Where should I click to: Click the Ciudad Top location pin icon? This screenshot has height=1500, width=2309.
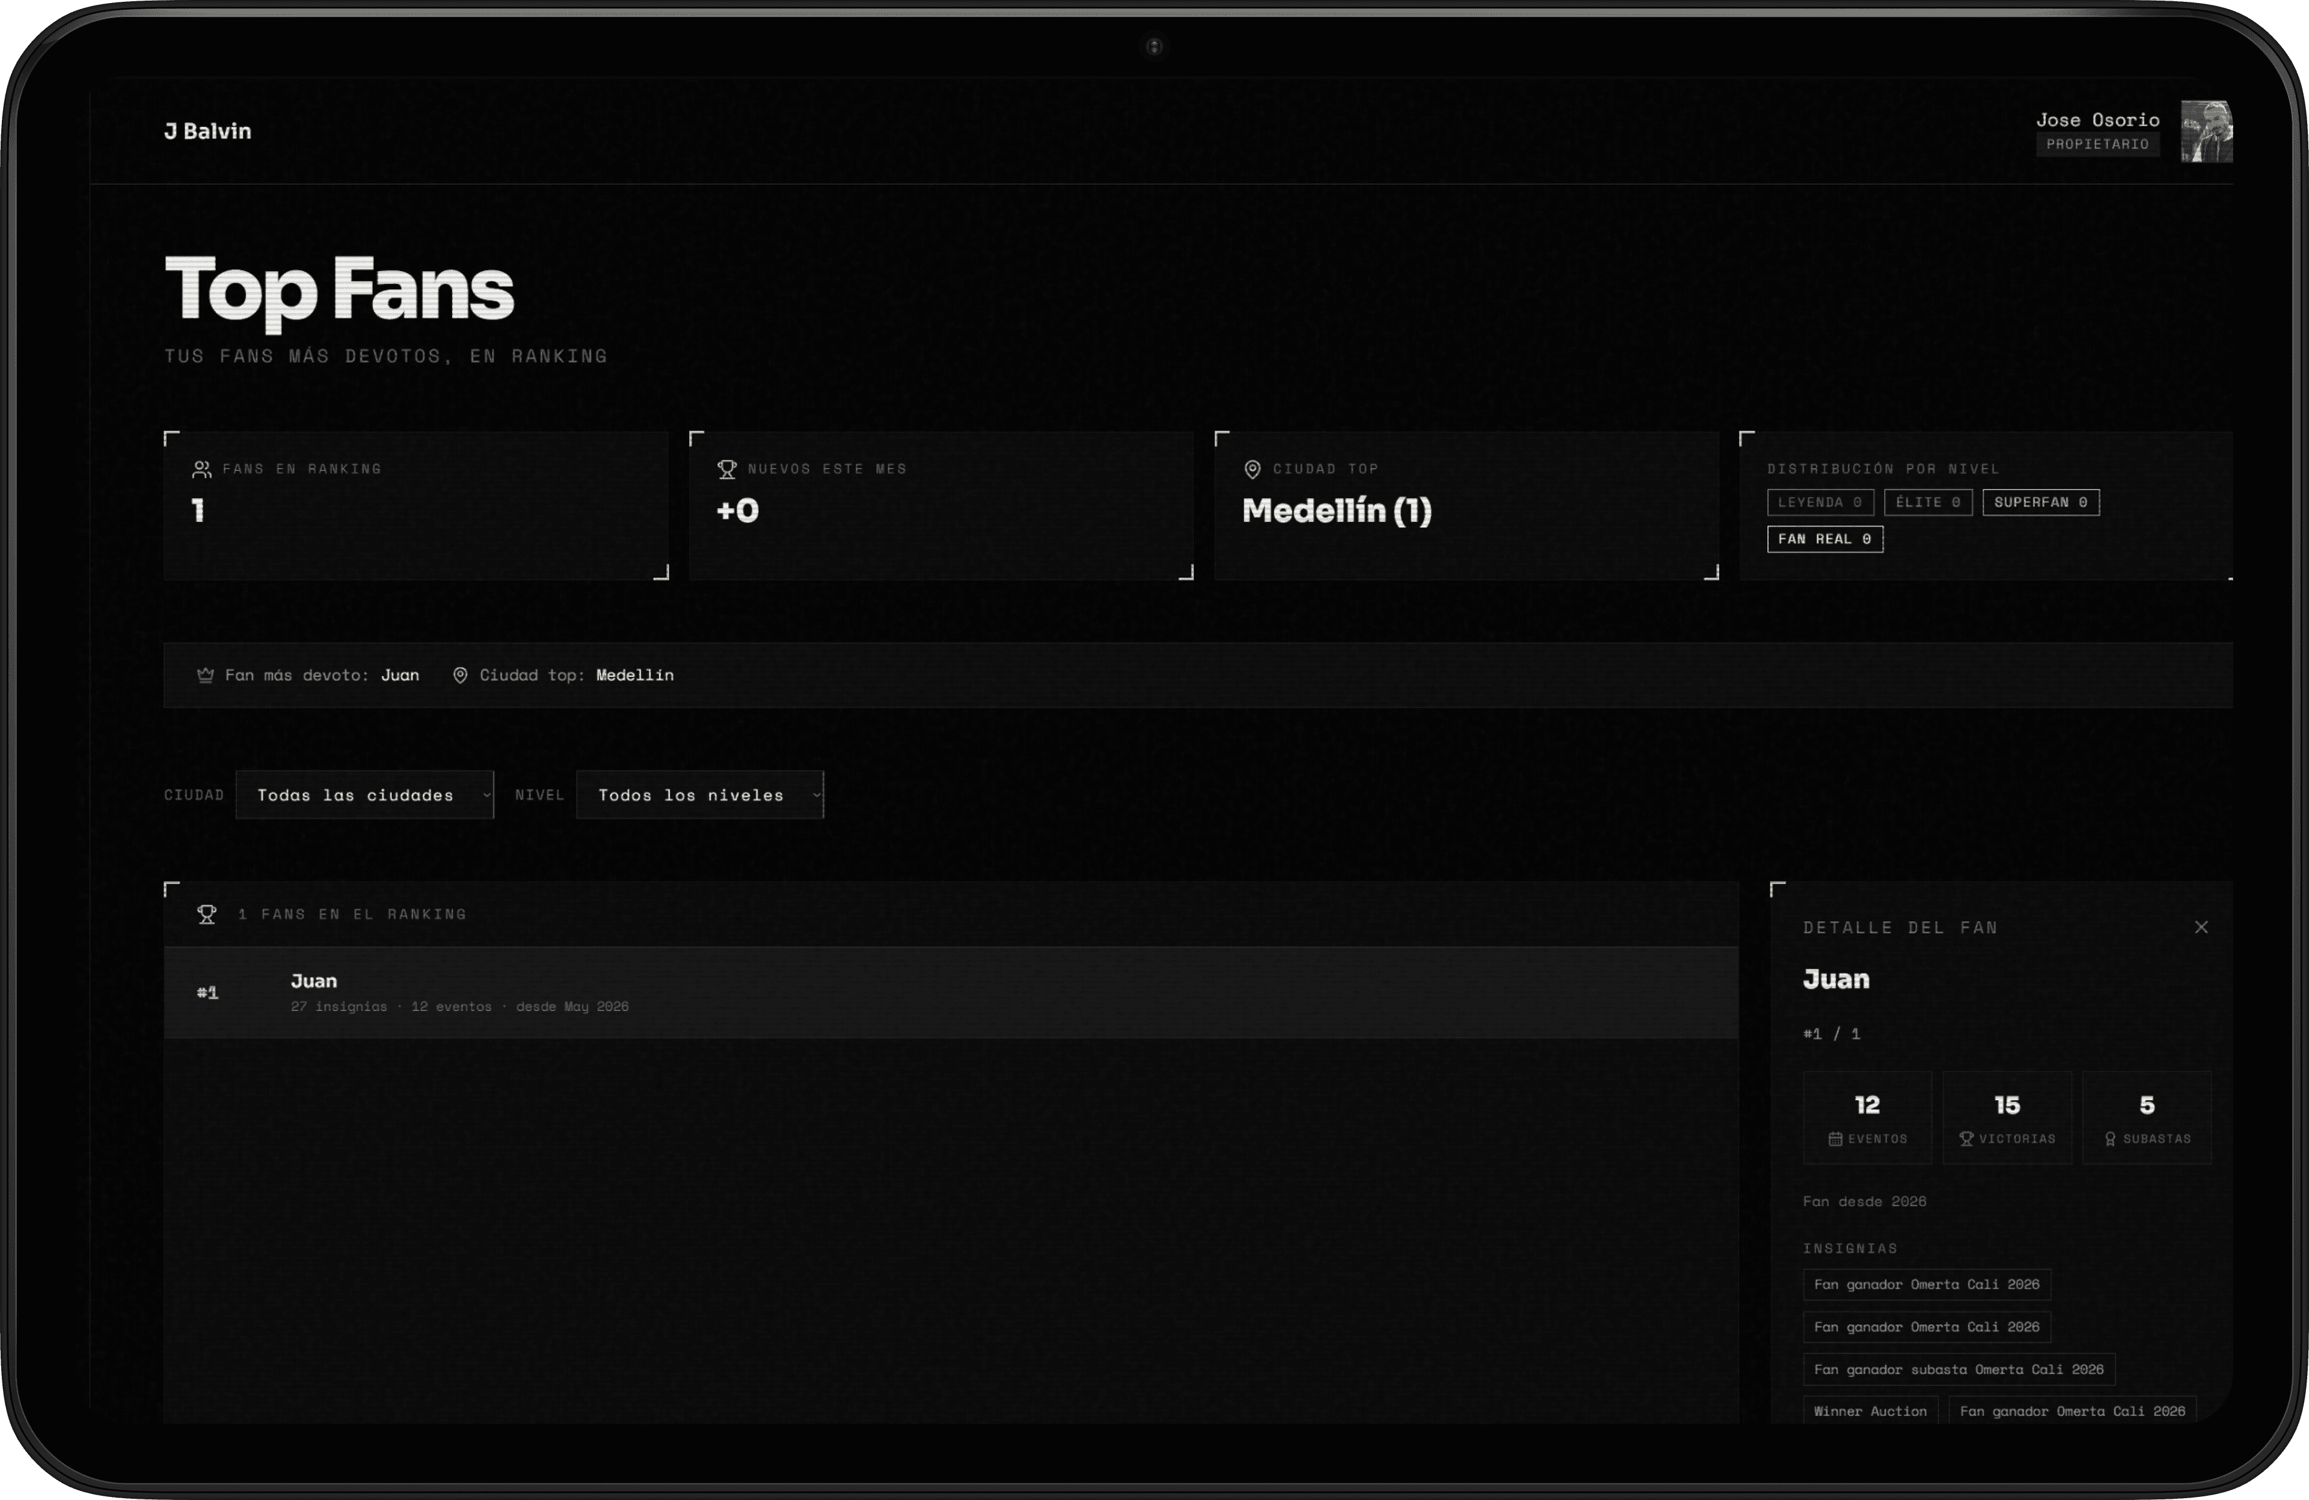pyautogui.click(x=1253, y=470)
